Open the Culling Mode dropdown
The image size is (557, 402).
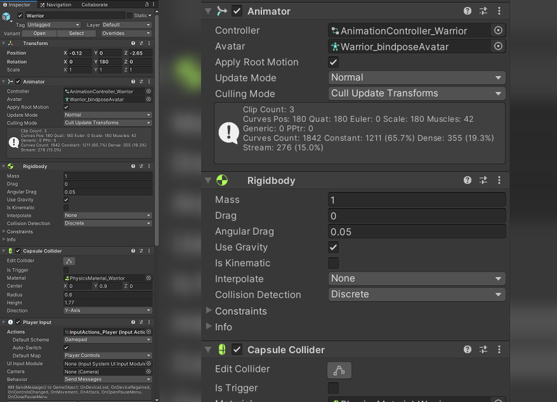pyautogui.click(x=416, y=93)
